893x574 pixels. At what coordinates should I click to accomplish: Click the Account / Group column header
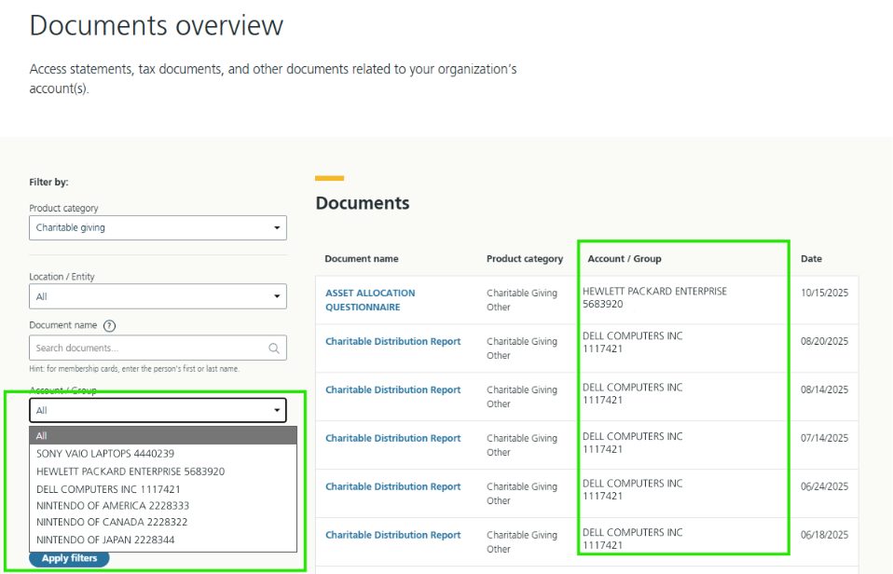coord(625,258)
